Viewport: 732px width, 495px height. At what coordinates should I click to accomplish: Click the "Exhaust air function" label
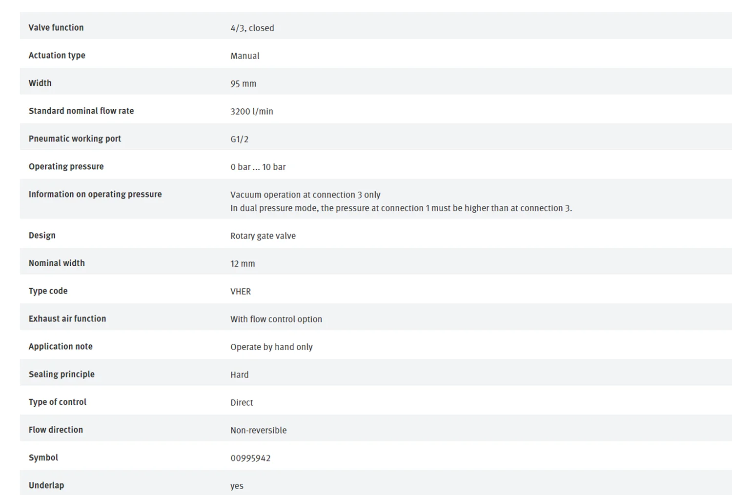(67, 319)
